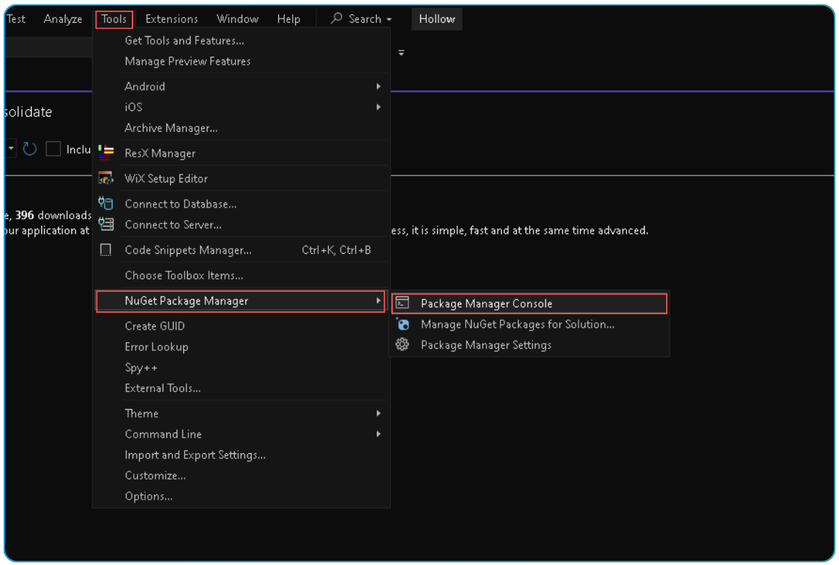Open the Window menu
The height and width of the screenshot is (565, 839).
coord(237,18)
